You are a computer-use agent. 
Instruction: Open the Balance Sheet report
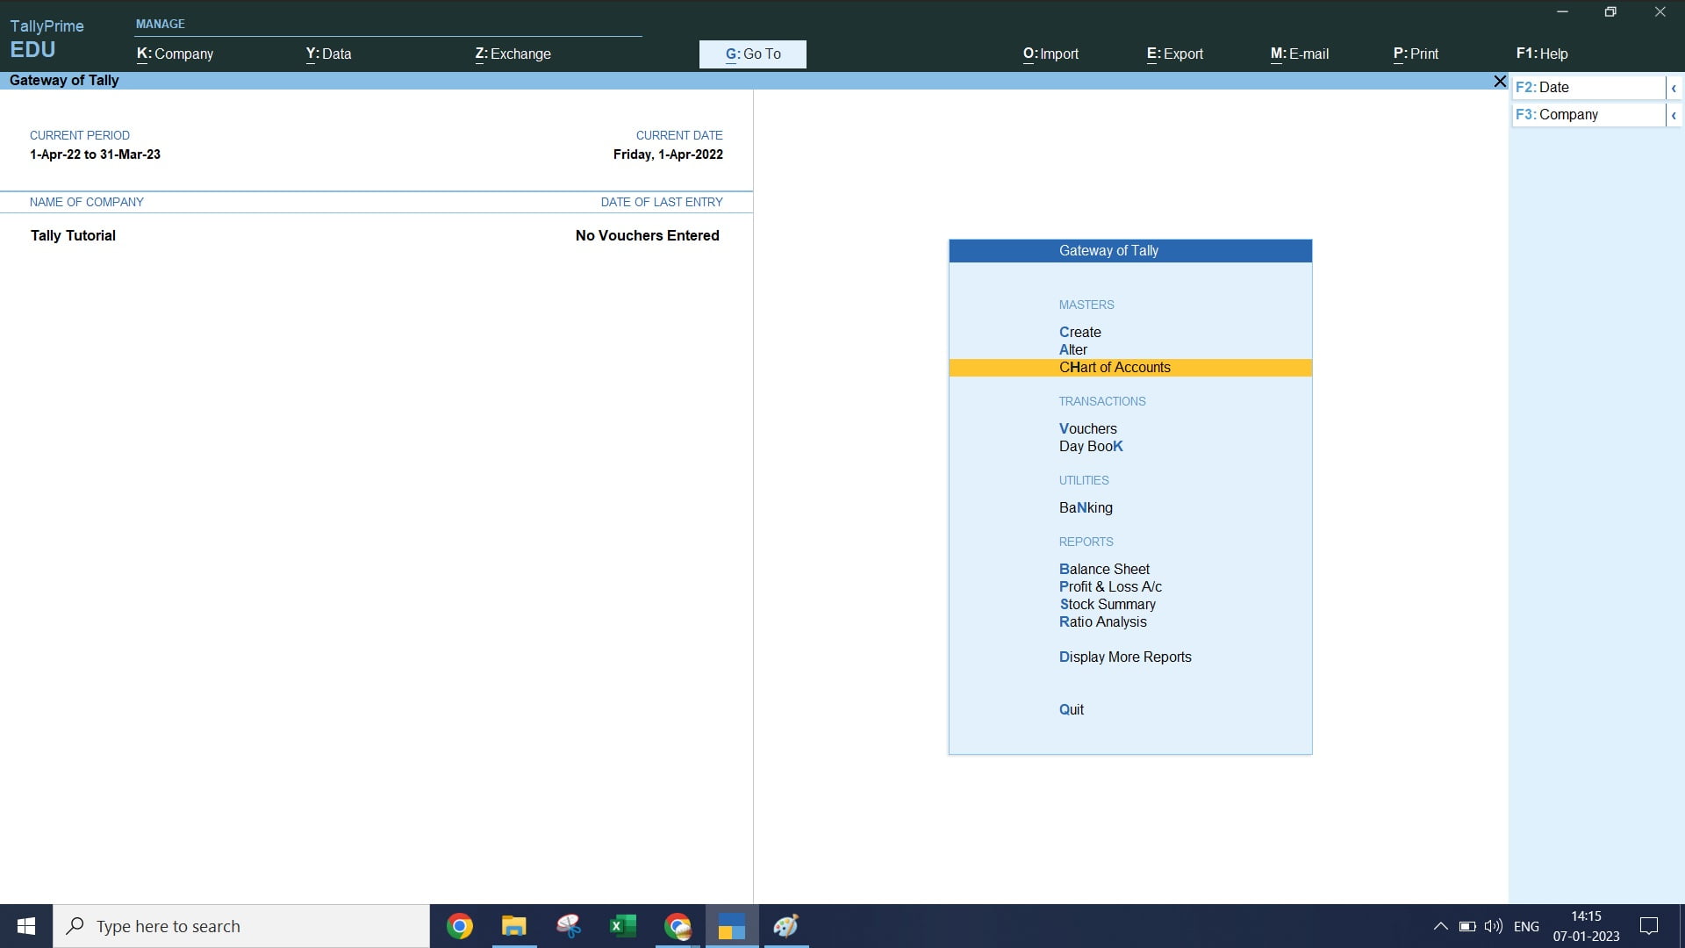pyautogui.click(x=1104, y=569)
